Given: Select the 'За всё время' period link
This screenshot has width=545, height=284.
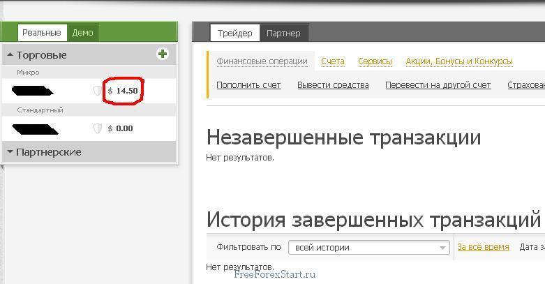Looking at the screenshot, I should click(x=483, y=246).
